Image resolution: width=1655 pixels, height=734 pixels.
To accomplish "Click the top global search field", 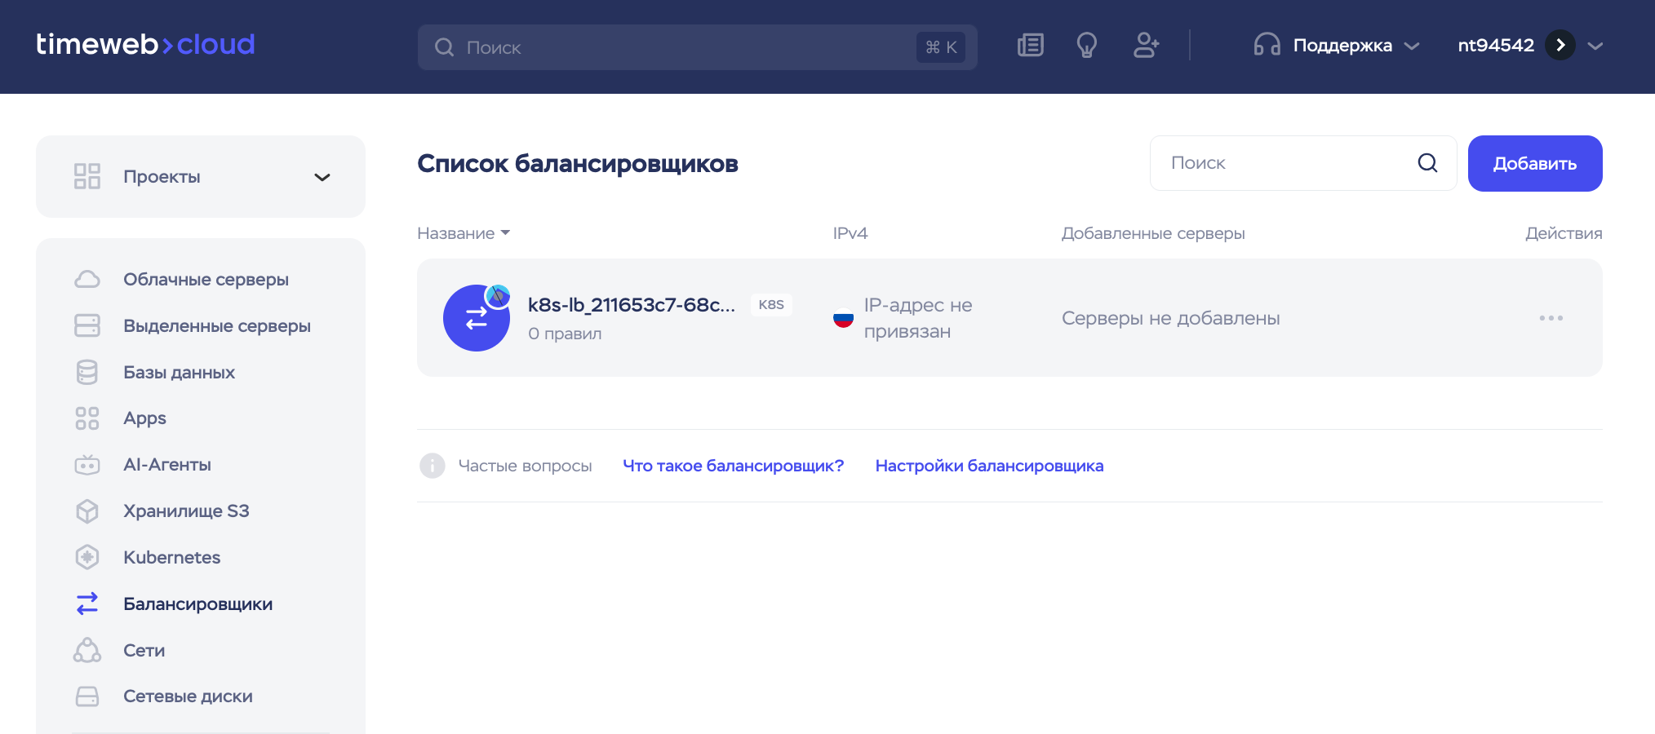I will 697,47.
